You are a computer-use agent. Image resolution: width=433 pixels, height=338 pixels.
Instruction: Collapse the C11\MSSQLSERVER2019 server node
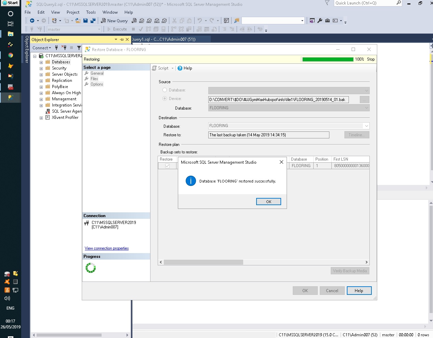(x=35, y=56)
